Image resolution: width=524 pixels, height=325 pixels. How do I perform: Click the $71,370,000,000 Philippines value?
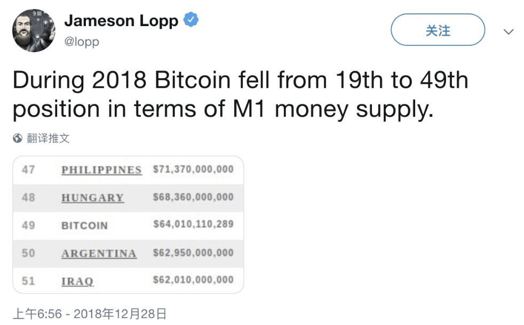(x=193, y=169)
